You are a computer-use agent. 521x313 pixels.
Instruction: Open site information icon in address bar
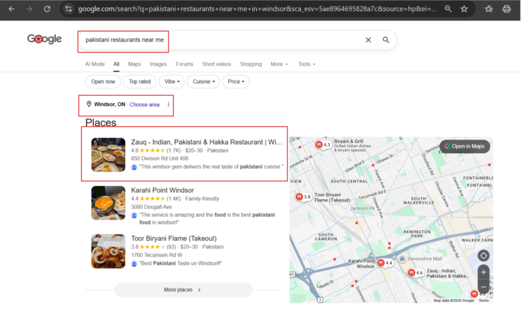pyautogui.click(x=69, y=9)
